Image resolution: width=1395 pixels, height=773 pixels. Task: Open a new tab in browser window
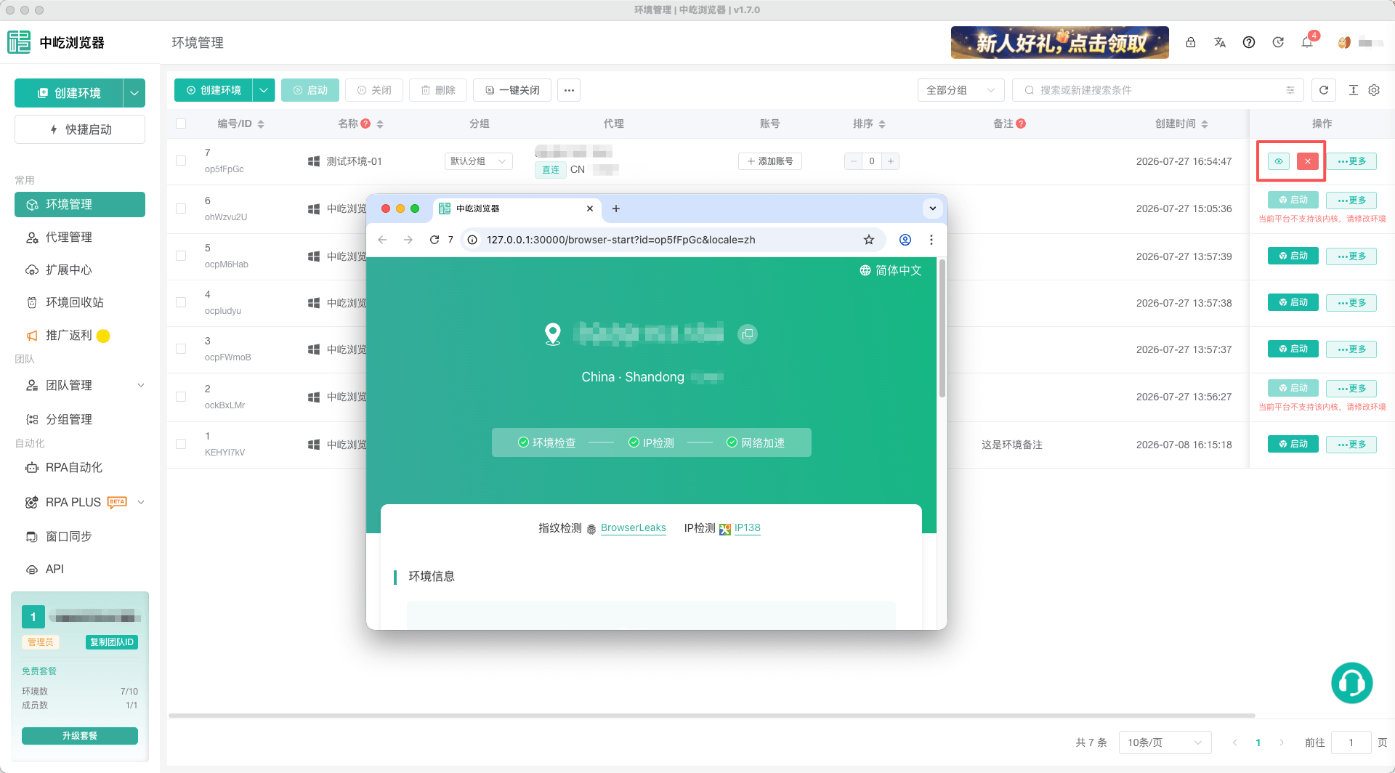pyautogui.click(x=616, y=209)
